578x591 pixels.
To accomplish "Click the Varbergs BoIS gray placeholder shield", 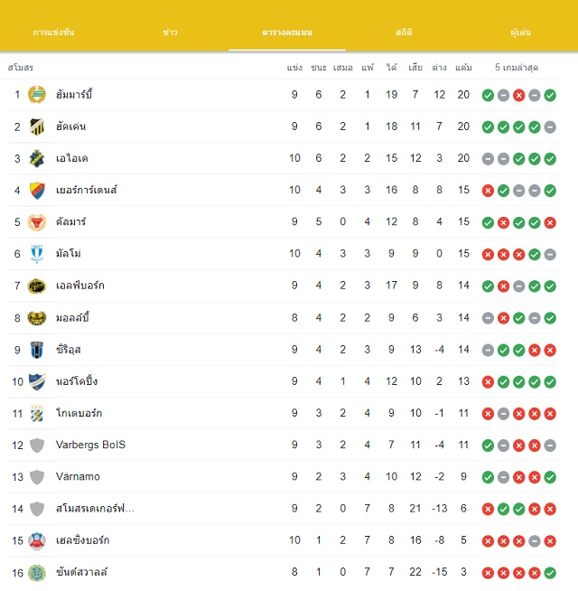I will tap(37, 446).
